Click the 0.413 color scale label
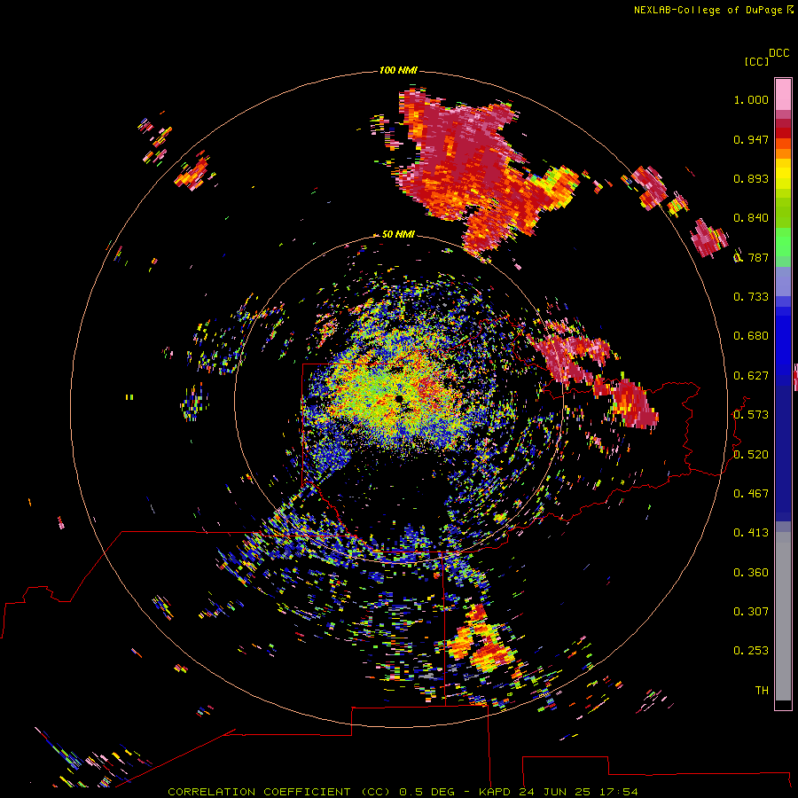 (x=751, y=533)
